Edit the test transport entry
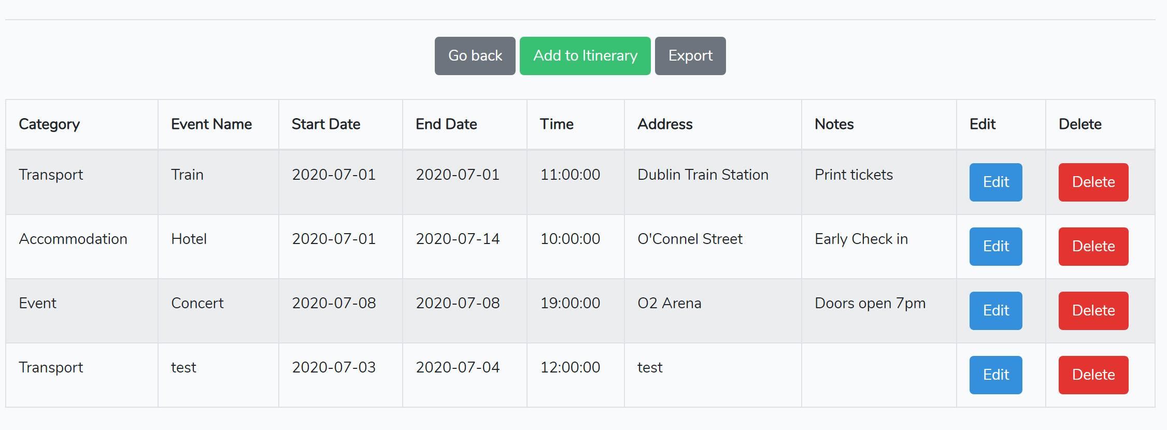The height and width of the screenshot is (430, 1167). click(995, 375)
